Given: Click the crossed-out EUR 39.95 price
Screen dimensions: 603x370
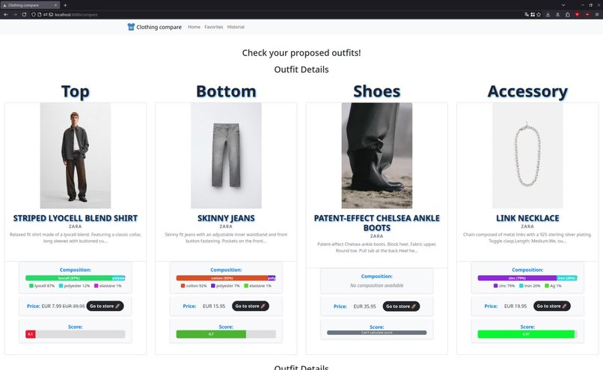Looking at the screenshot, I should [x=73, y=306].
